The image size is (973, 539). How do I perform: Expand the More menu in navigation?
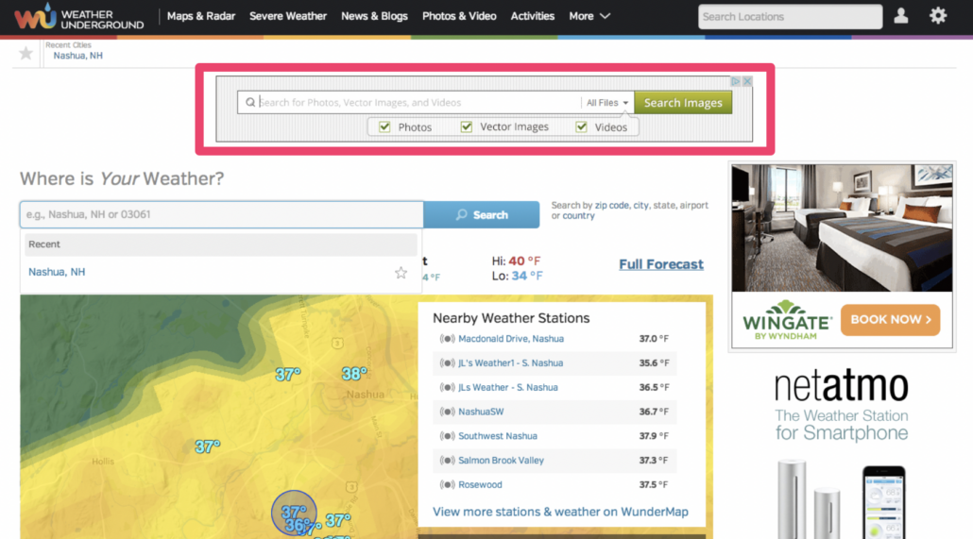pos(589,16)
